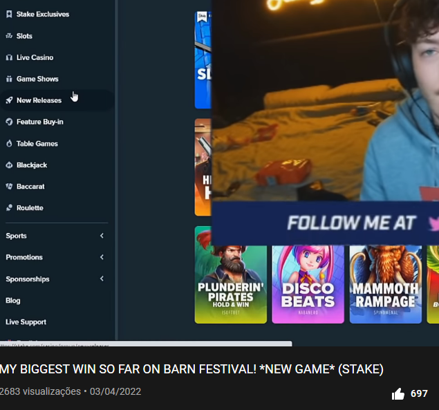Click the Sponsorships label
This screenshot has height=410, width=439.
tap(28, 279)
